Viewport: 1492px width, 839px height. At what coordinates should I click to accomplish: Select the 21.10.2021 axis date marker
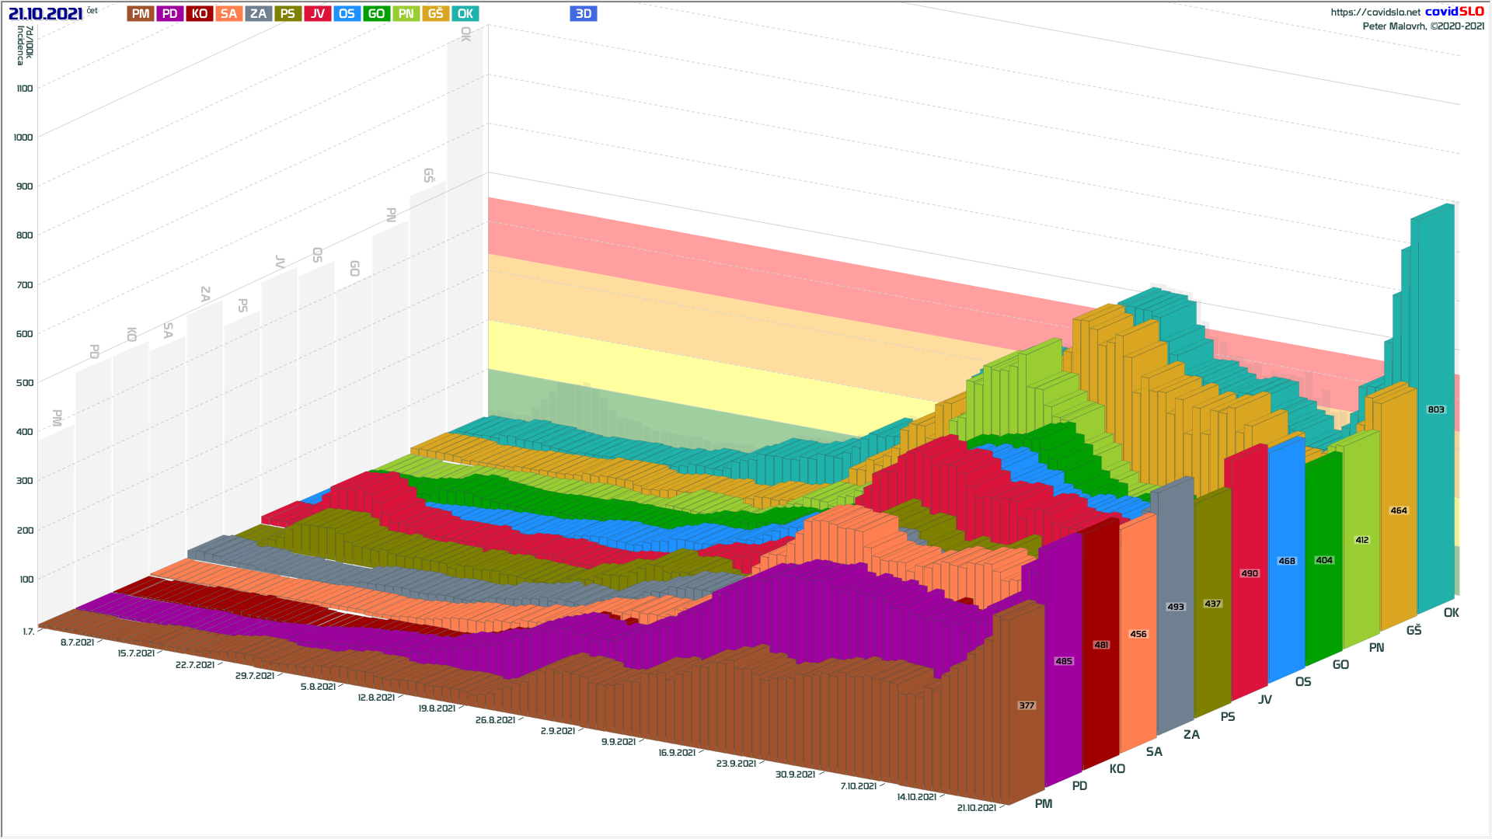976,808
